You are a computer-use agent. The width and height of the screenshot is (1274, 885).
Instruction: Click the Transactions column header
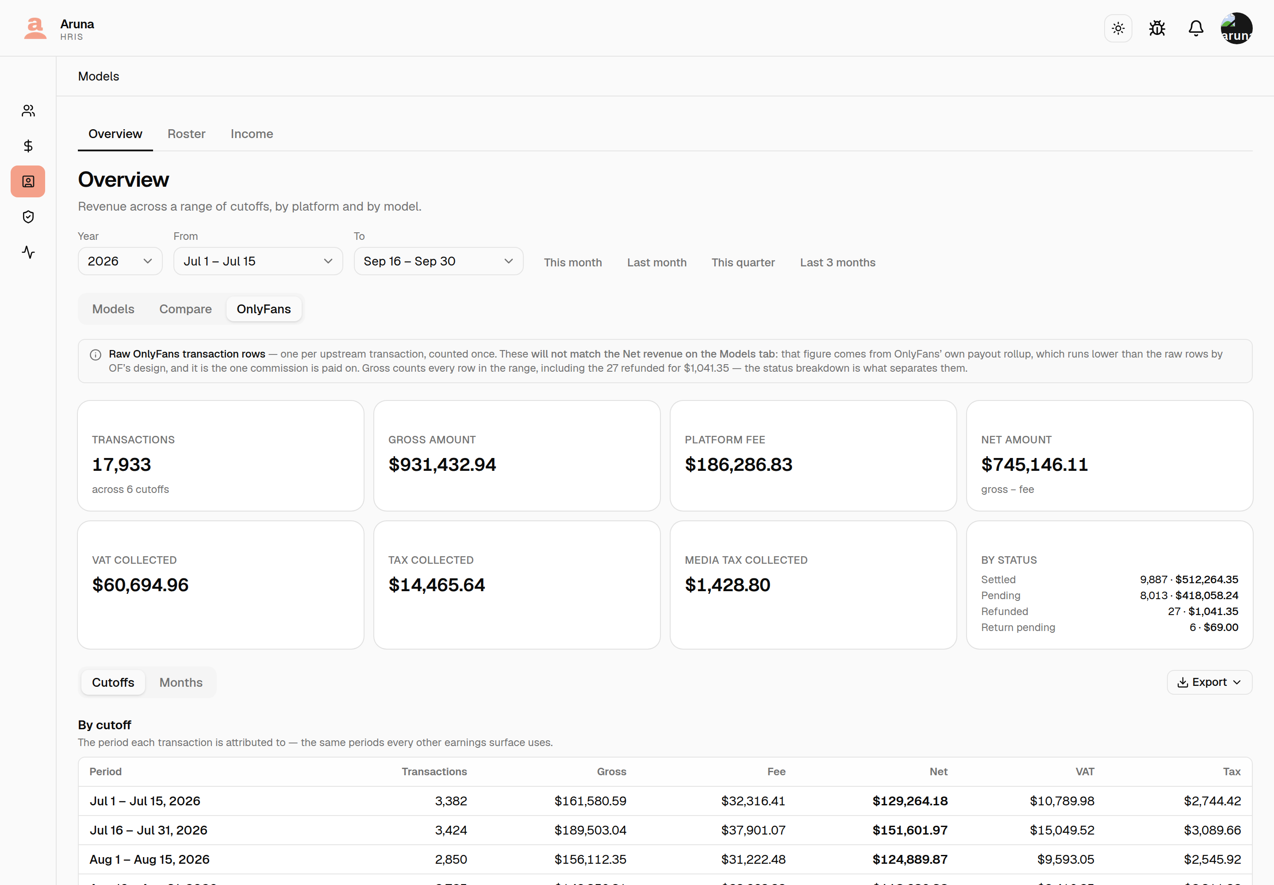pyautogui.click(x=434, y=771)
